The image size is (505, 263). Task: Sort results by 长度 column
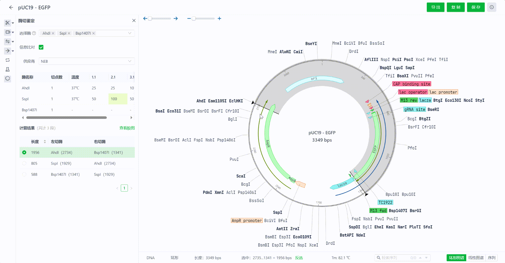(x=45, y=142)
